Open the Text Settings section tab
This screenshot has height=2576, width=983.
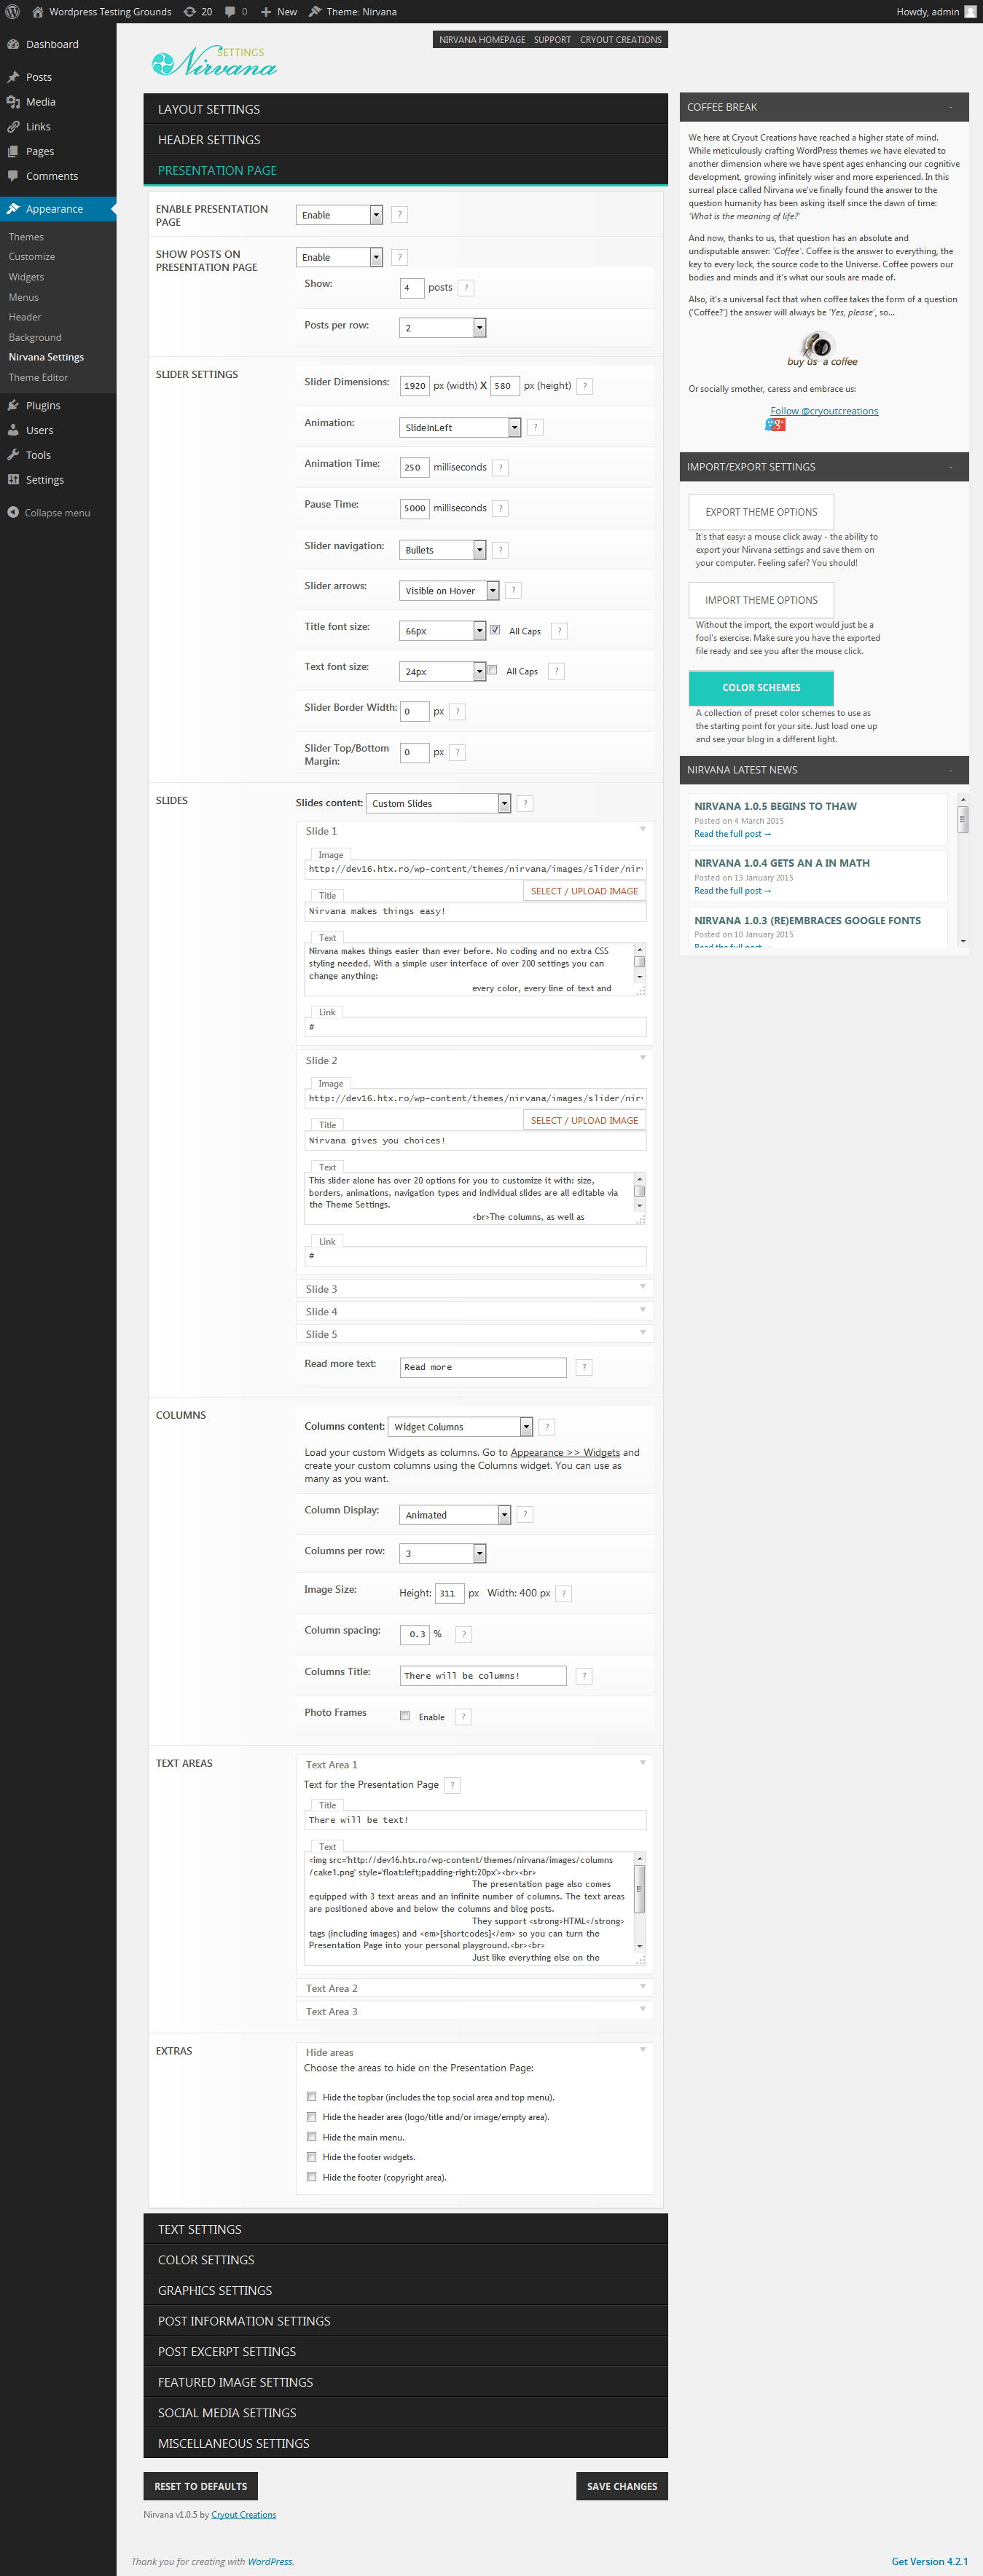tap(405, 2229)
